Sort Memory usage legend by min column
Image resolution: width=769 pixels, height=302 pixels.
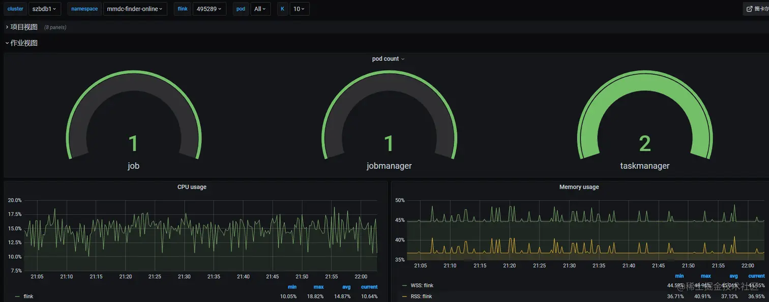tap(679, 276)
